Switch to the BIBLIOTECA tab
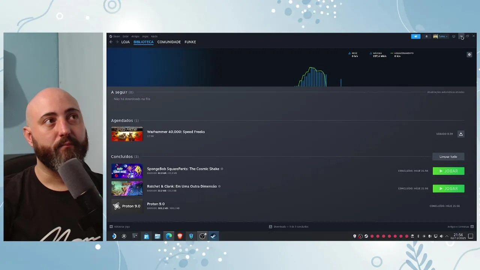This screenshot has width=480, height=270. pos(143,42)
